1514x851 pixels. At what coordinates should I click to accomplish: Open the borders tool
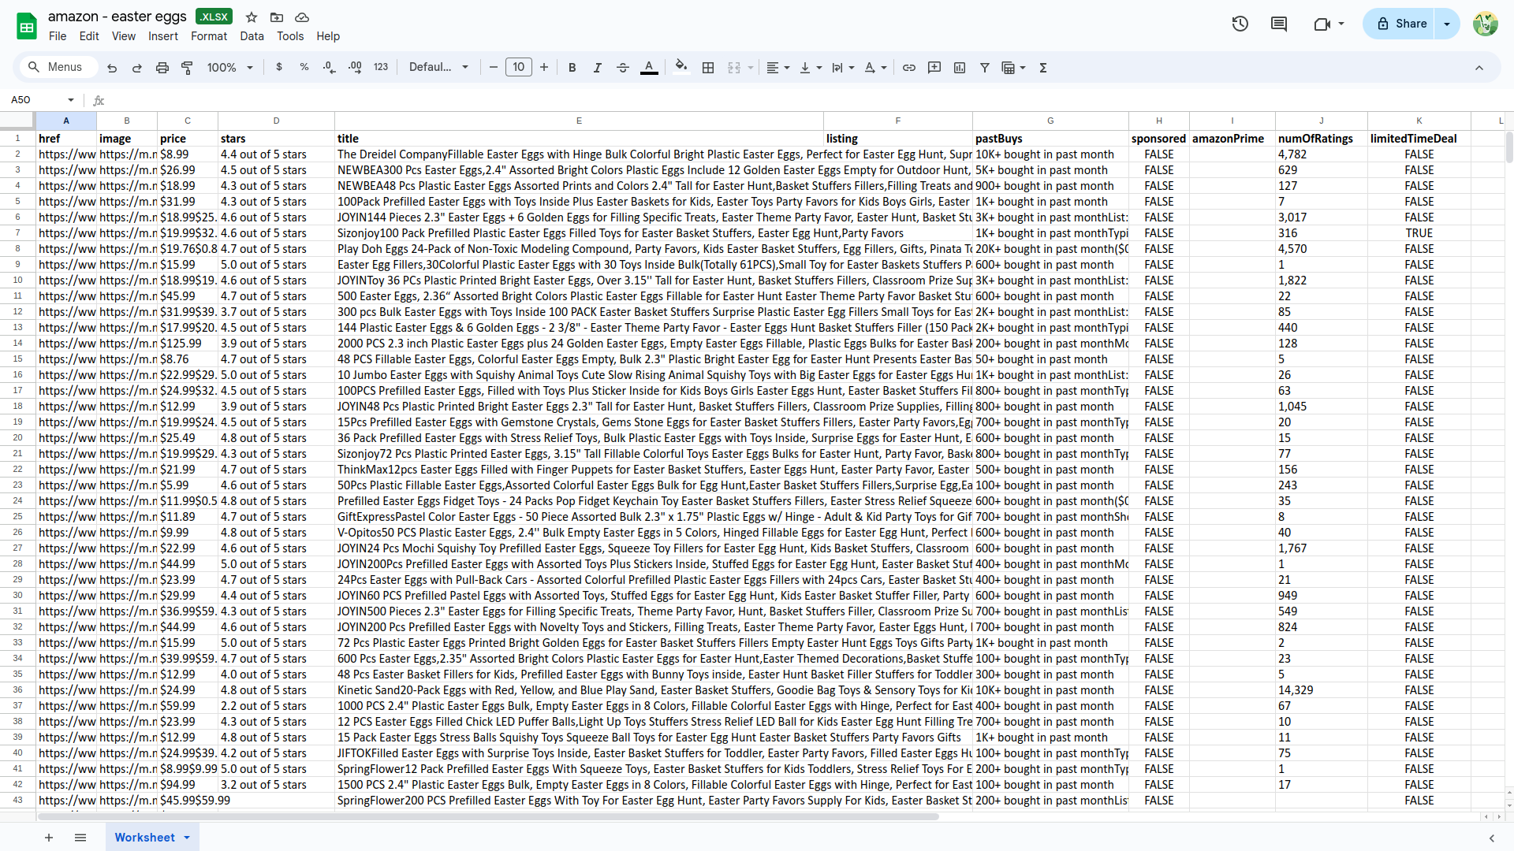tap(708, 68)
